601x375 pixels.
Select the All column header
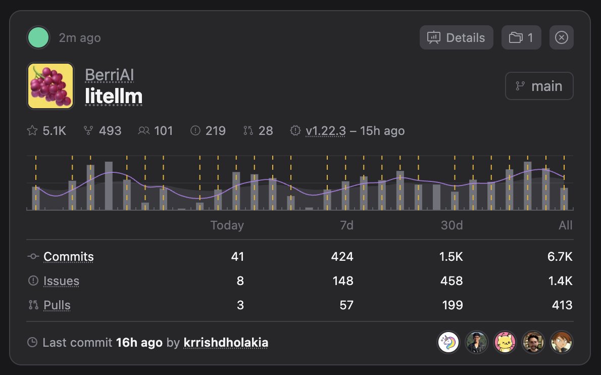565,225
